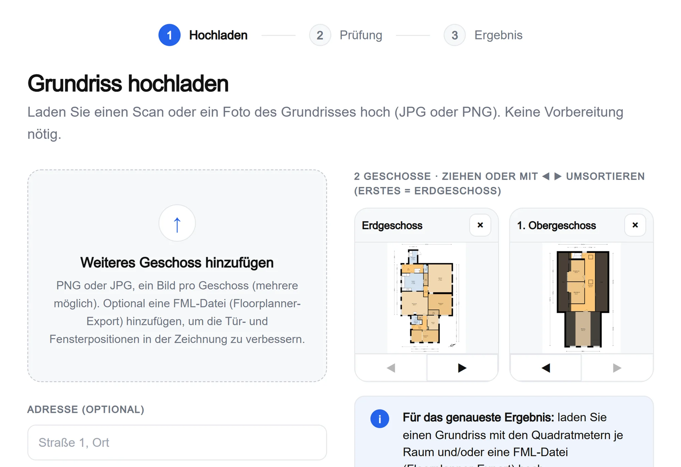Click the Erdgeschoss card title
681x467 pixels.
pos(392,225)
